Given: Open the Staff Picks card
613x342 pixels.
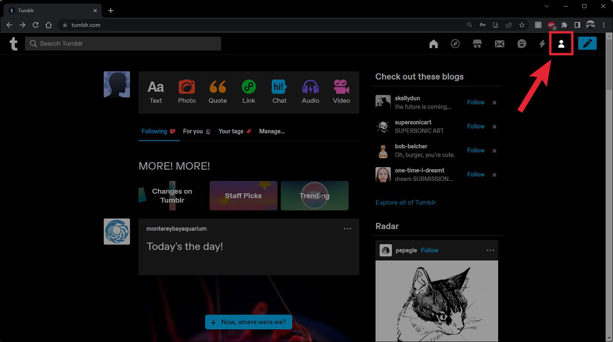Looking at the screenshot, I should [243, 196].
